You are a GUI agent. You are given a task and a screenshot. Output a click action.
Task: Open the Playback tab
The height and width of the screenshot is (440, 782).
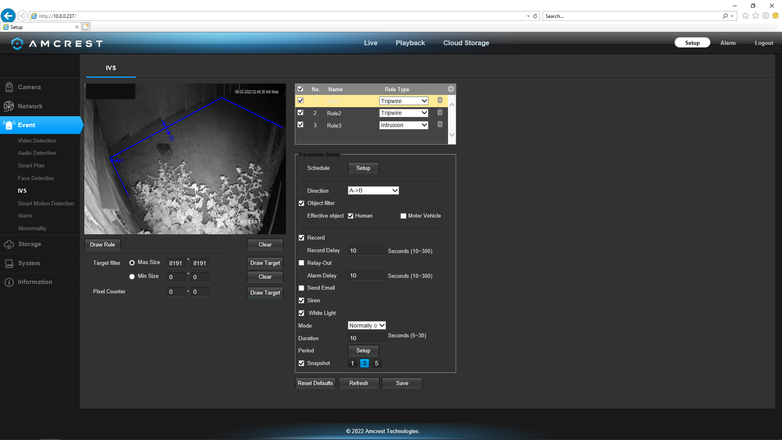point(410,43)
